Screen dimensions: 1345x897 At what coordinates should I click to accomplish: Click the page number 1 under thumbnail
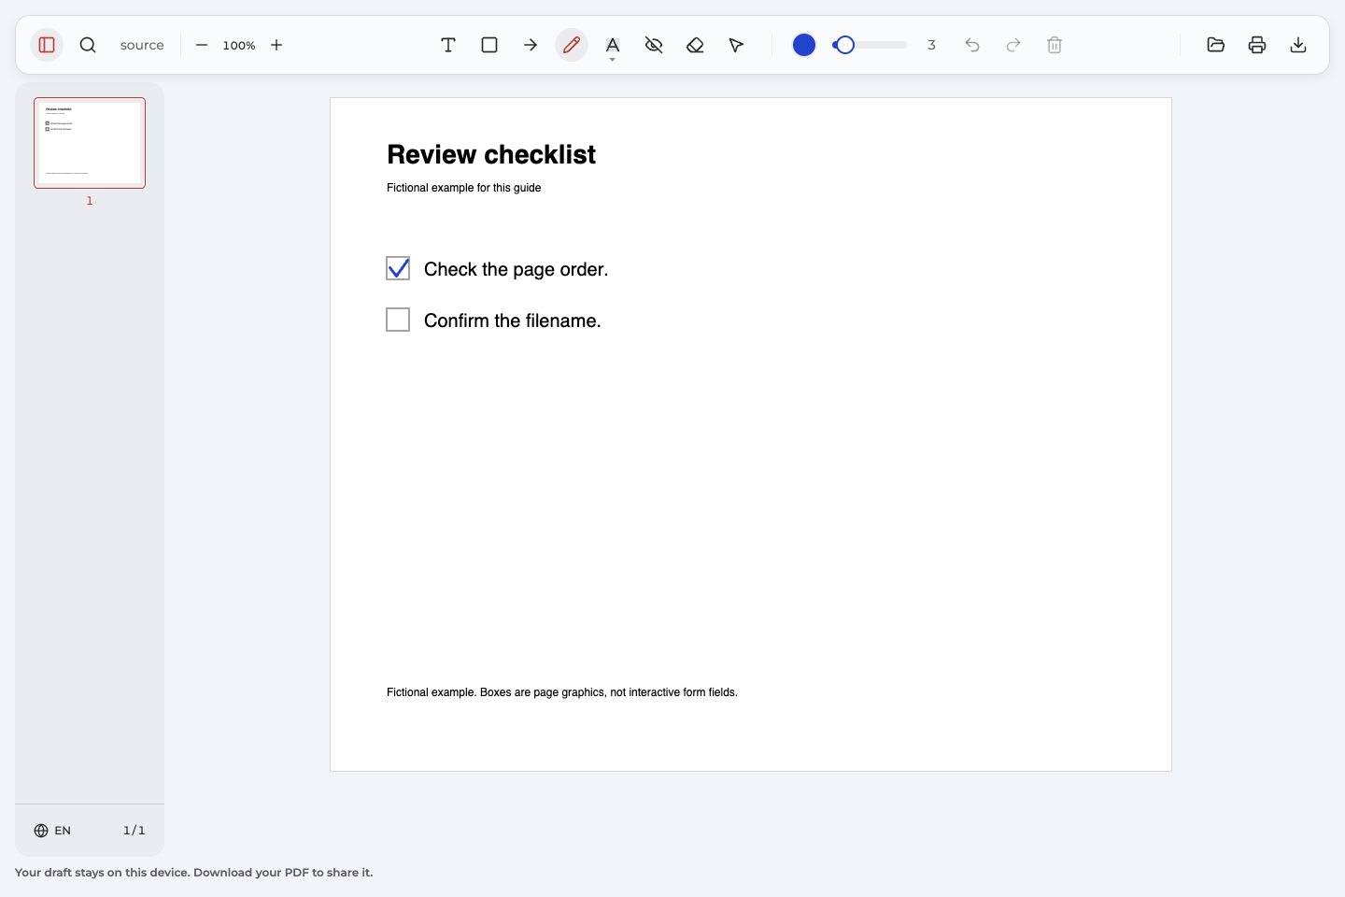pos(90,201)
